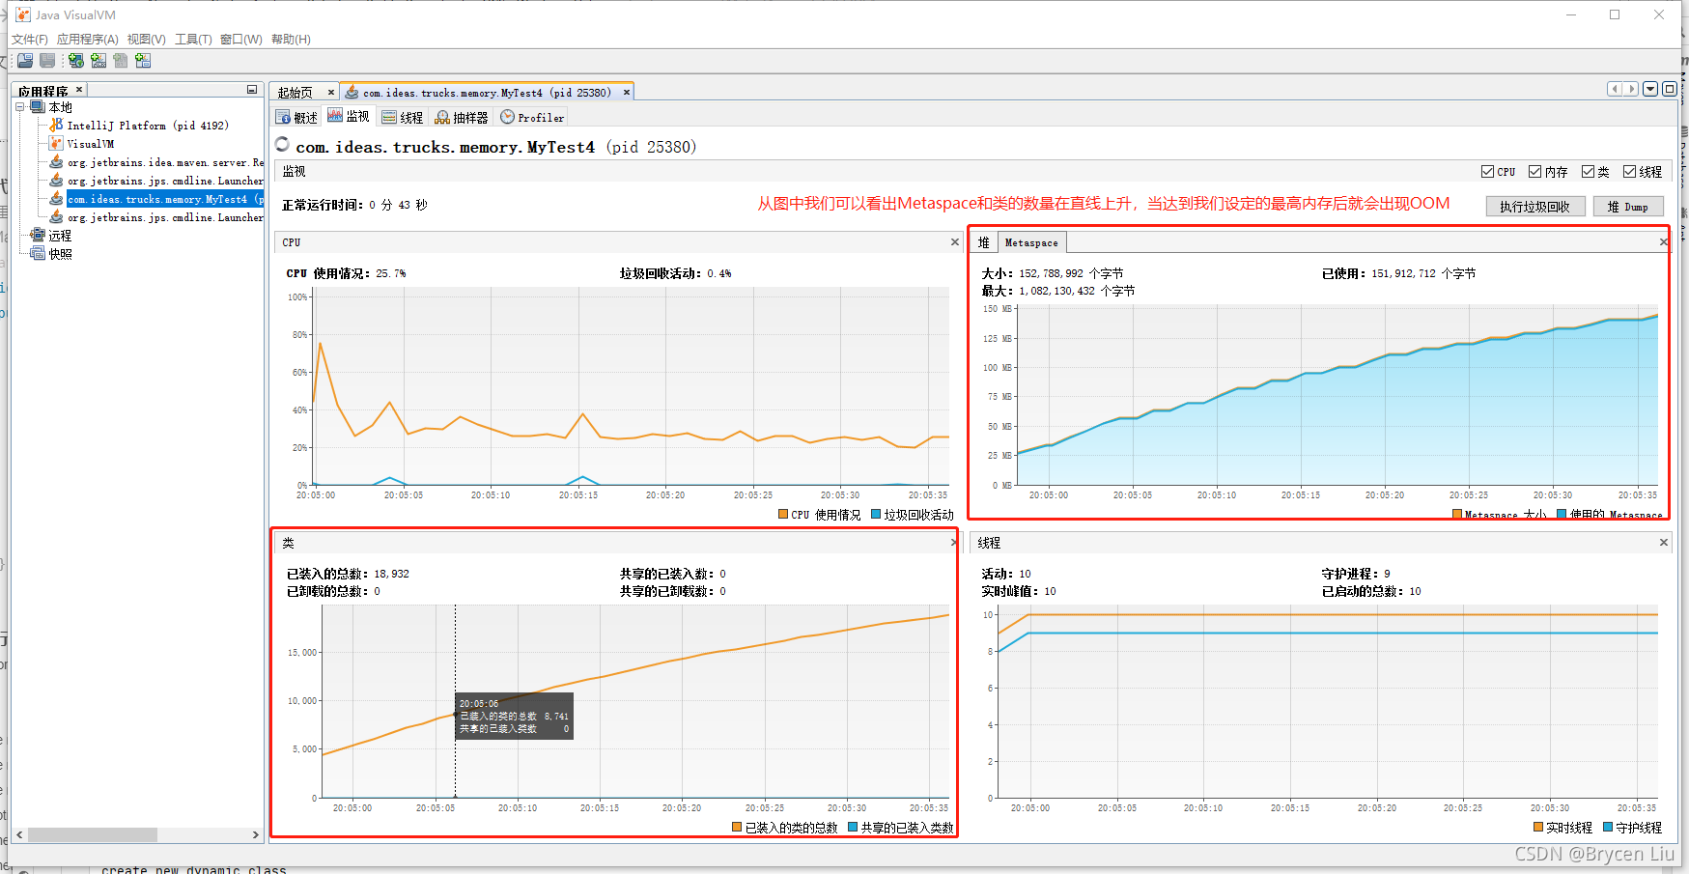Click the 执行垃圾回收 perform GC button
The width and height of the screenshot is (1689, 874).
click(1534, 207)
